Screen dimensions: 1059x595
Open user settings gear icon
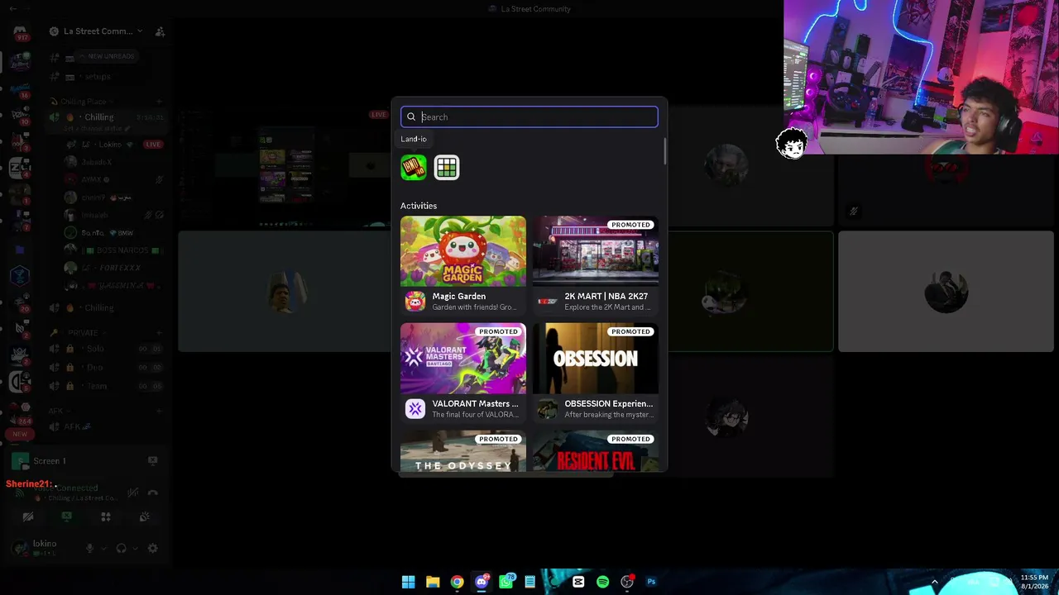coord(152,548)
